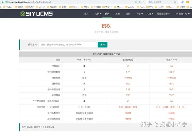The width and height of the screenshot is (192, 132).
Task: Open the Memca bookmark folder
Action: point(118,7)
